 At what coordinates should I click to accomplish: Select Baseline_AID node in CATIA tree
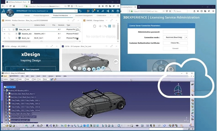pyautogui.click(x=18, y=90)
